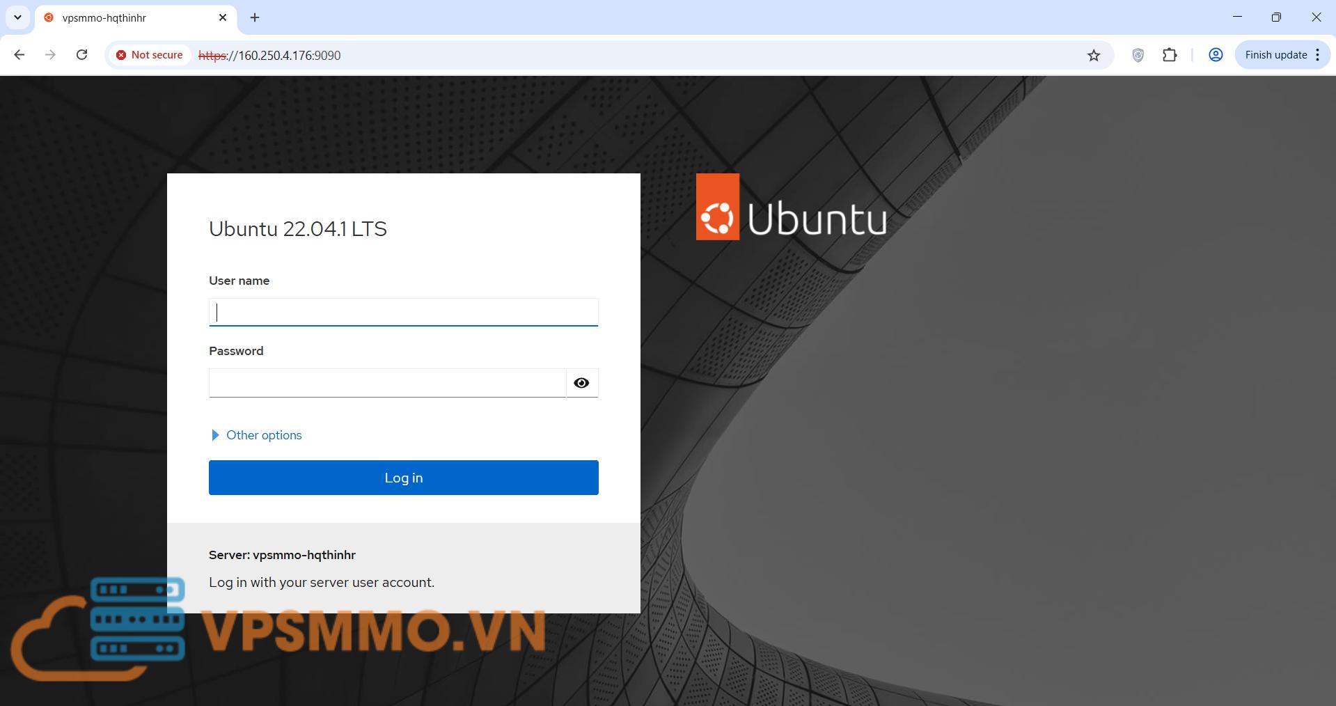Click the Ubuntu logo

(x=791, y=207)
